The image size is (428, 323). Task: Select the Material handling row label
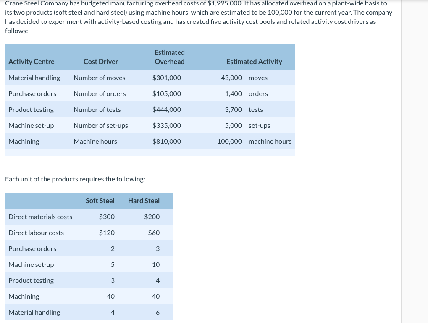pyautogui.click(x=34, y=78)
